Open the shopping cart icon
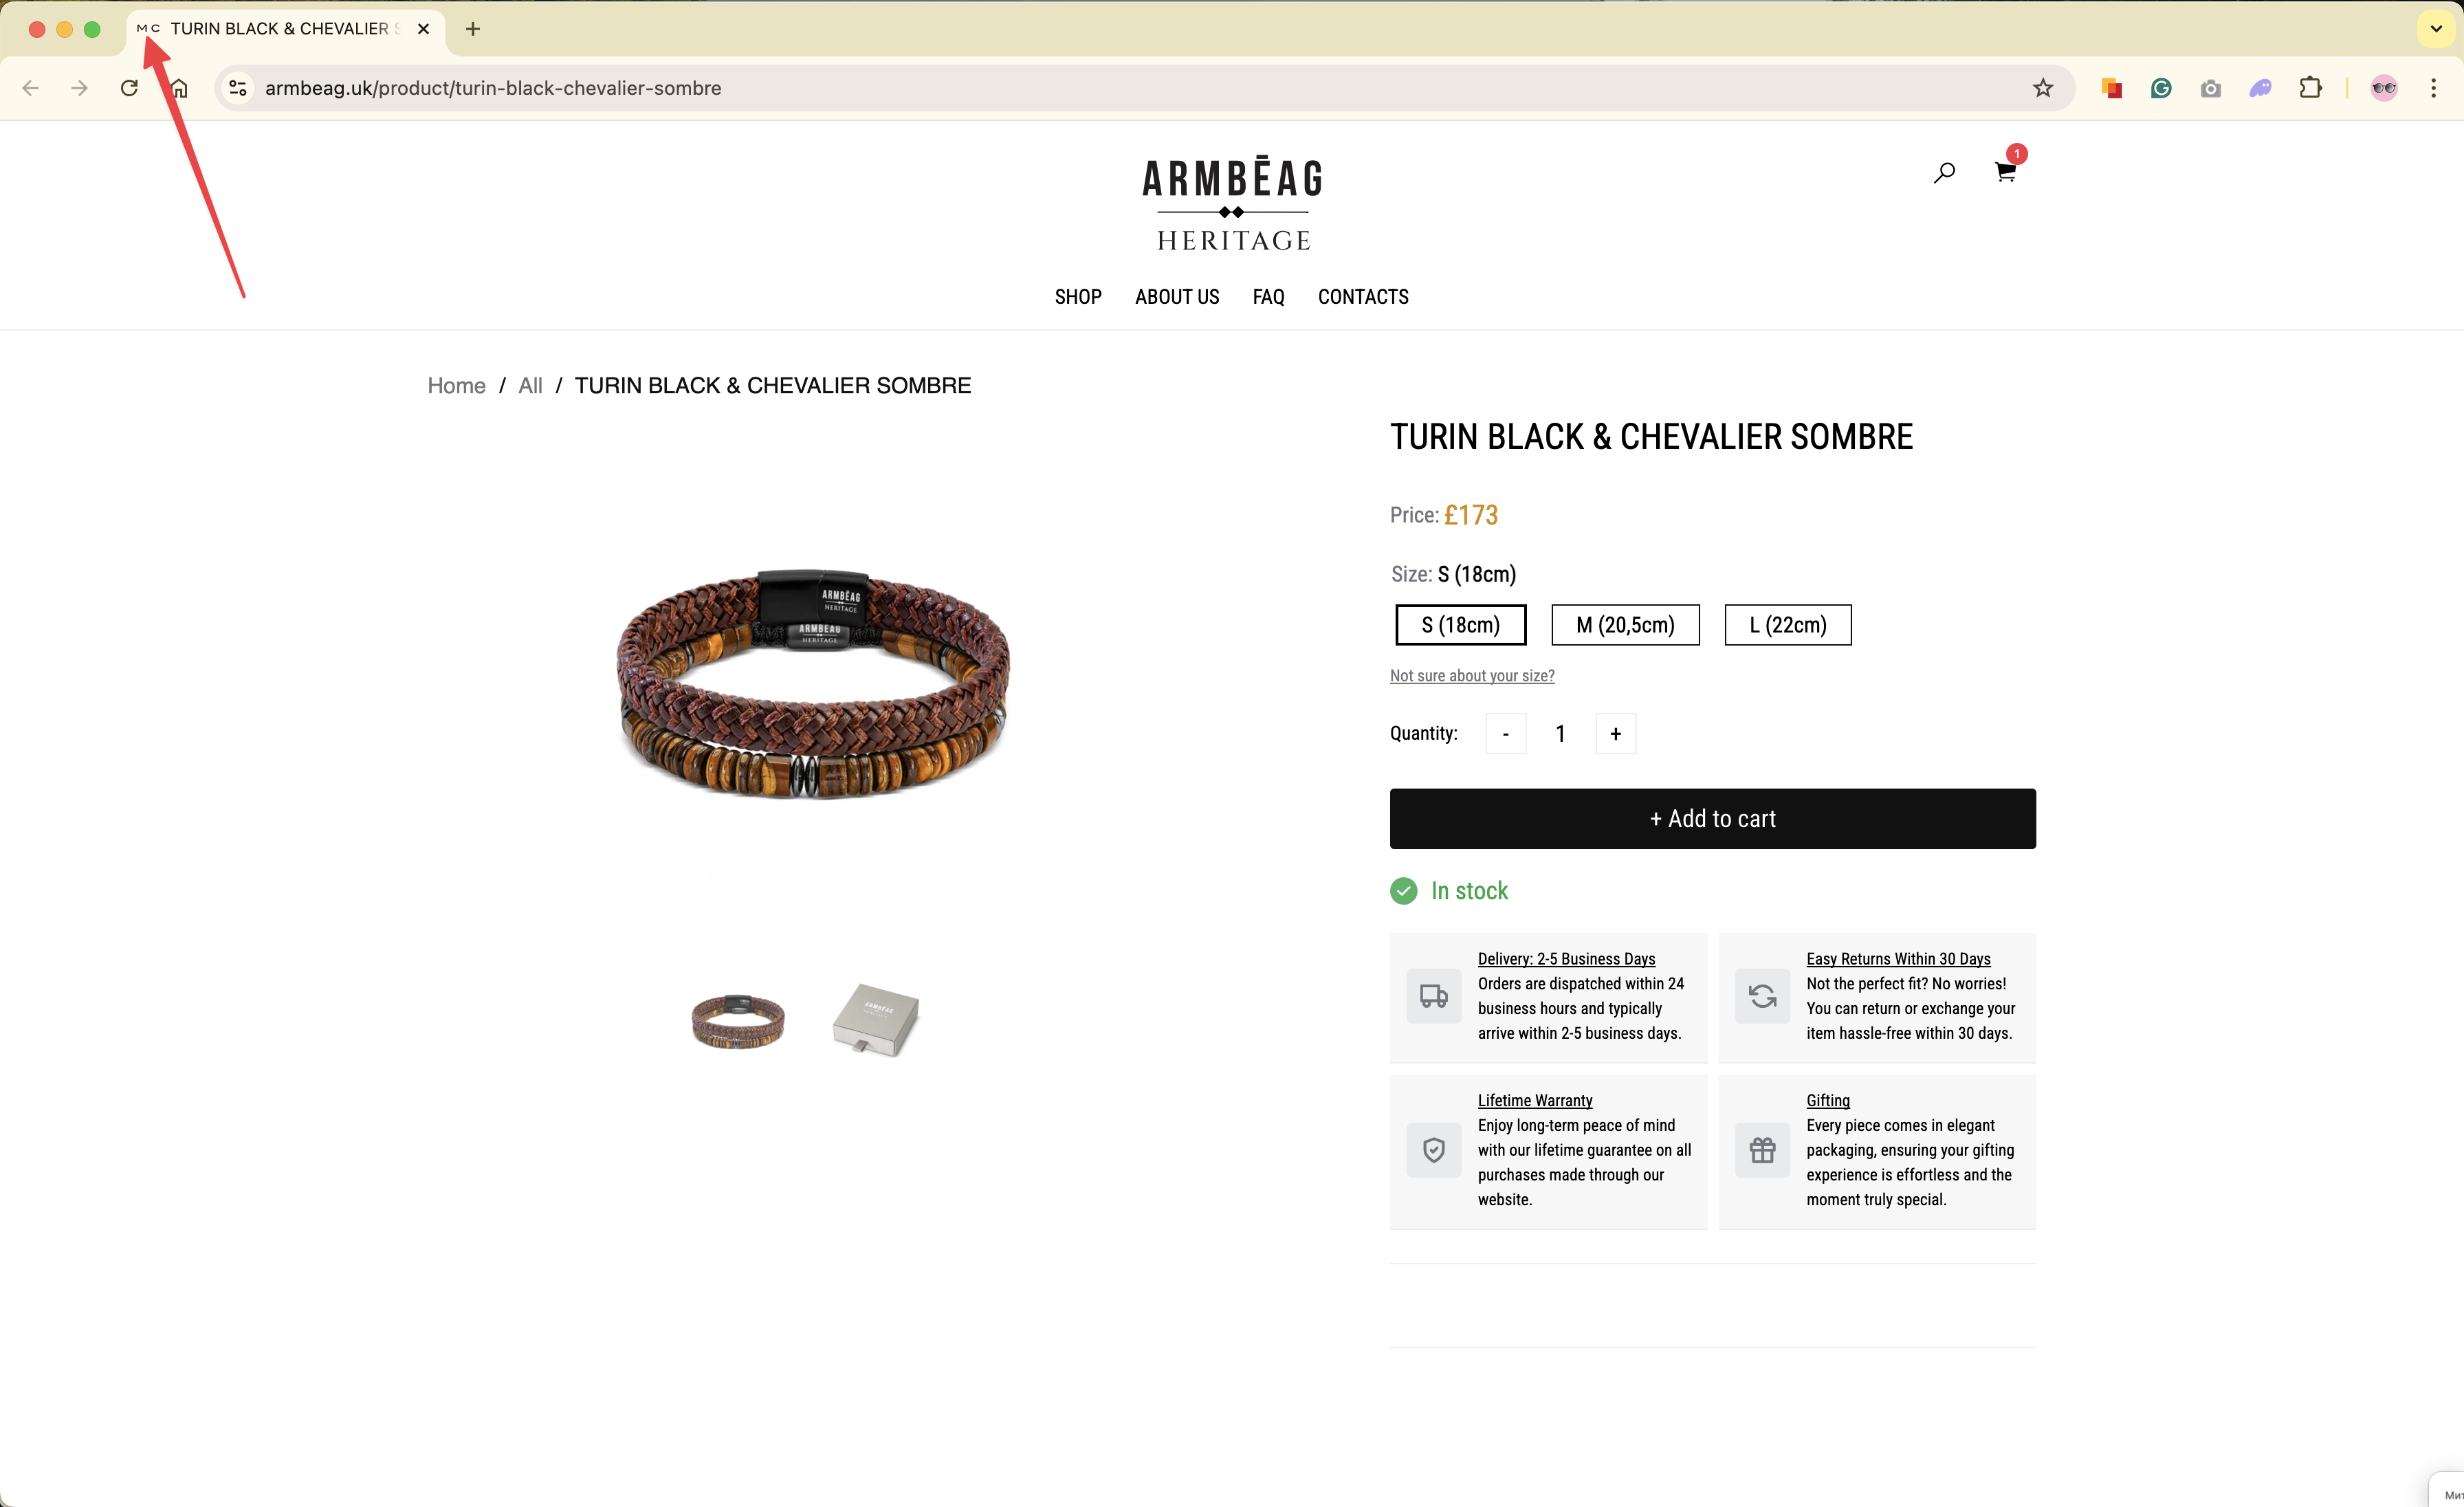The height and width of the screenshot is (1507, 2464). pos(2004,172)
